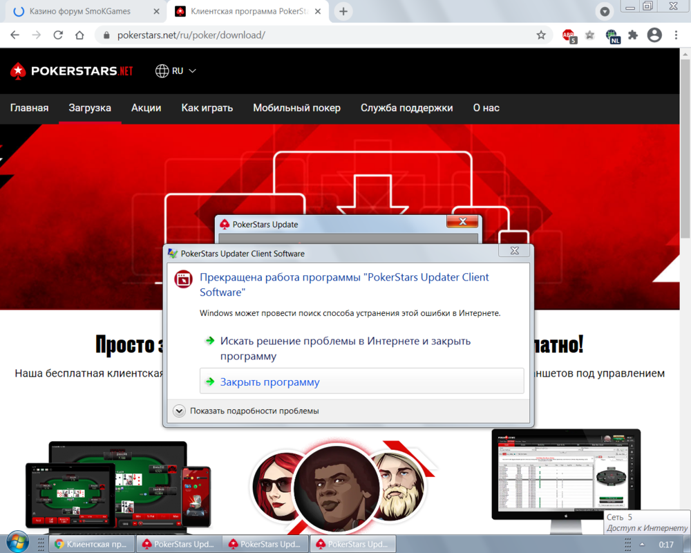
Task: Open the Загрузка menu item
Action: click(x=90, y=108)
